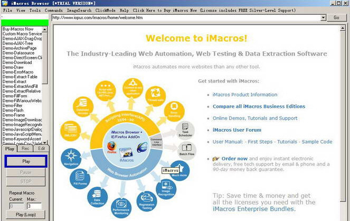The height and width of the screenshot is (221, 350).
Task: Switch to the Edit tab
Action: 41,149
